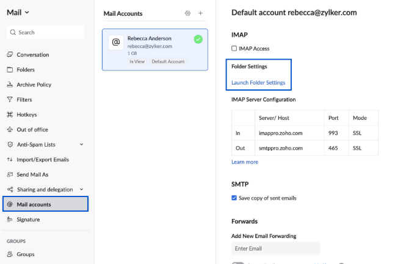Add new mail account with plus icon
The height and width of the screenshot is (264, 420).
click(x=200, y=13)
